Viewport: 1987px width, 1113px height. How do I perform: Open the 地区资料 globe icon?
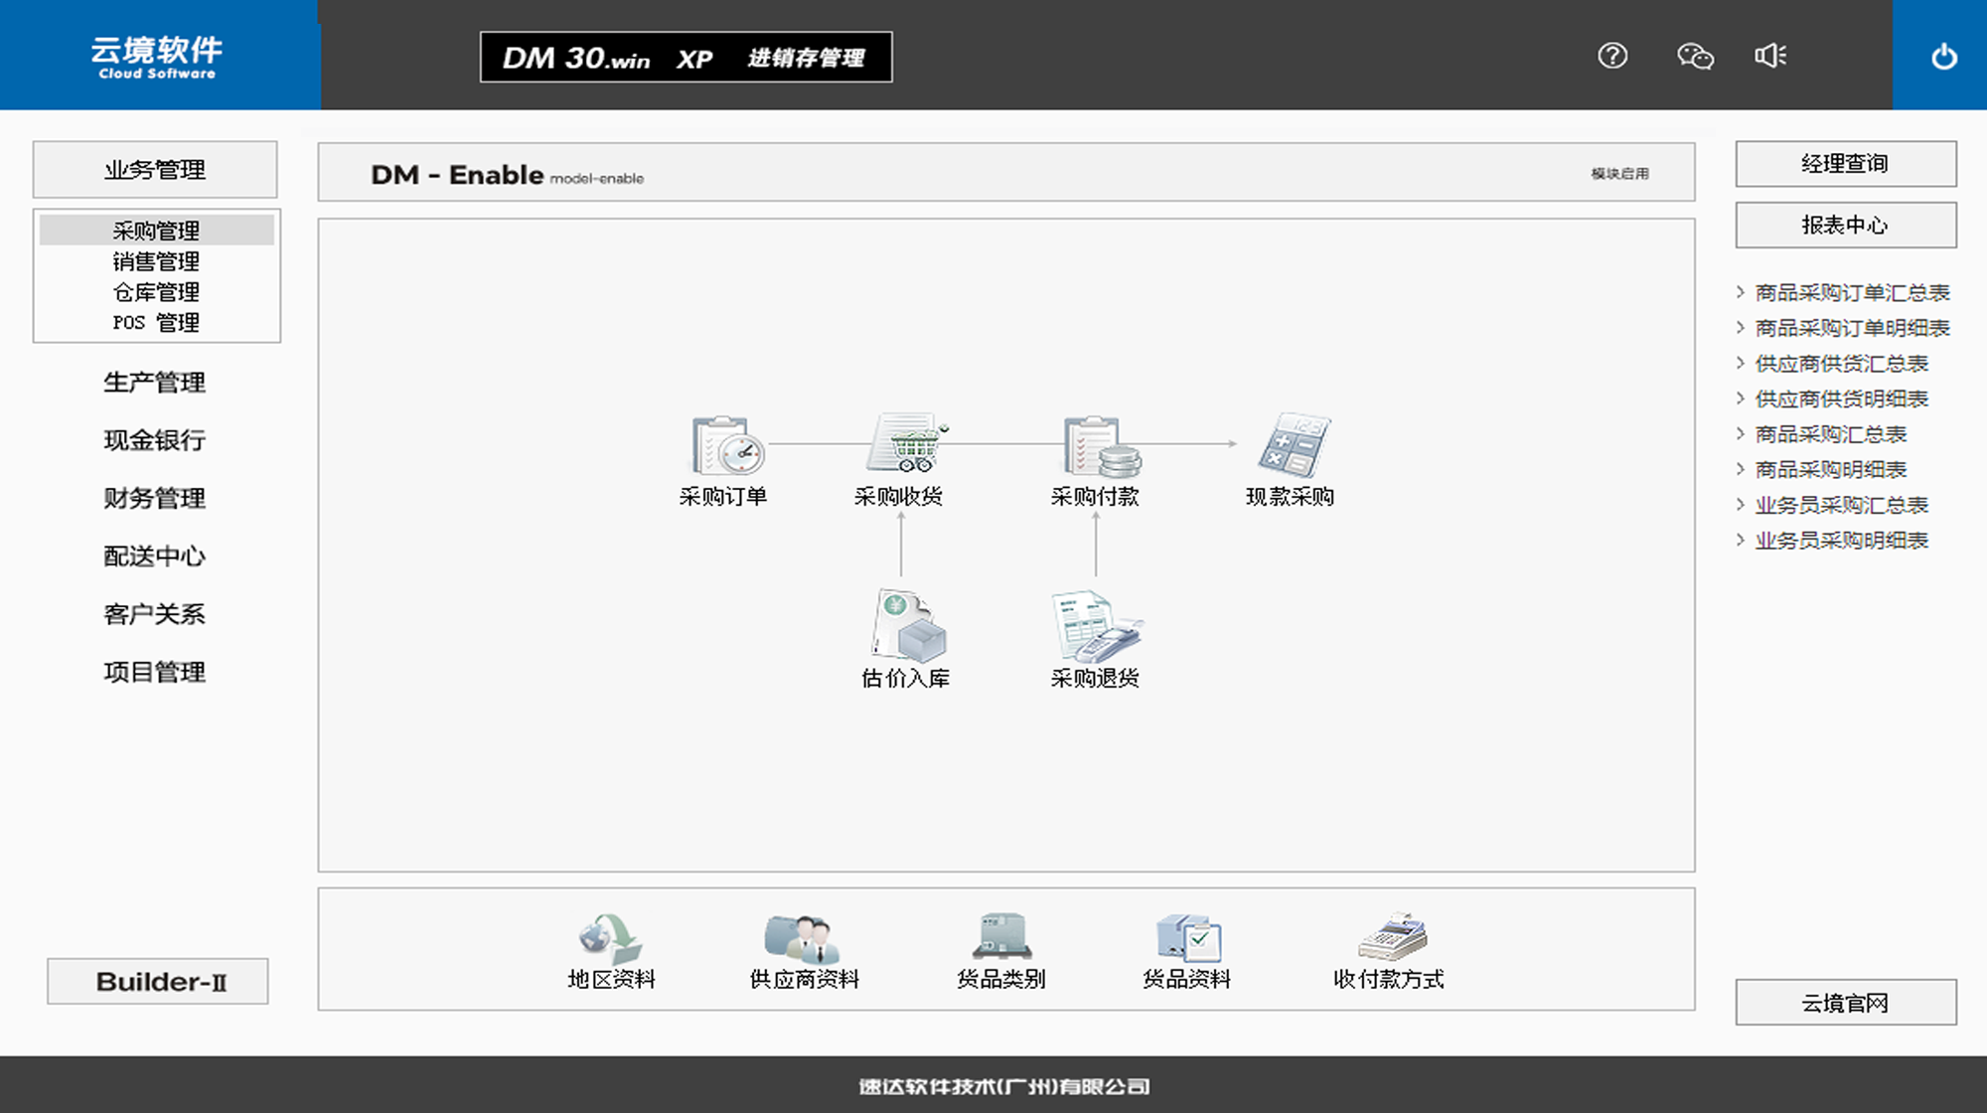click(610, 937)
